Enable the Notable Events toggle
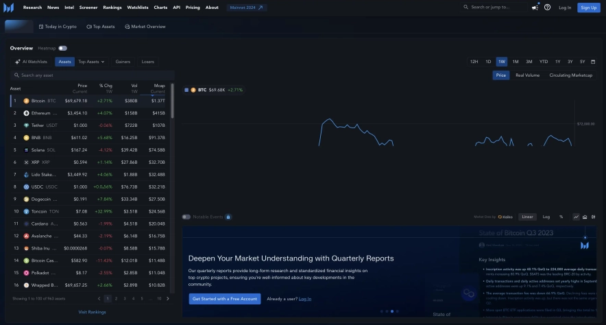This screenshot has height=325, width=606. click(186, 217)
